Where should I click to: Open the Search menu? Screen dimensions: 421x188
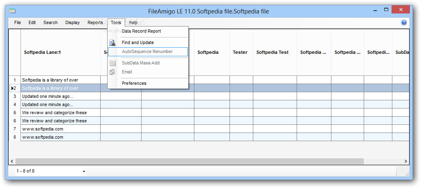point(50,22)
